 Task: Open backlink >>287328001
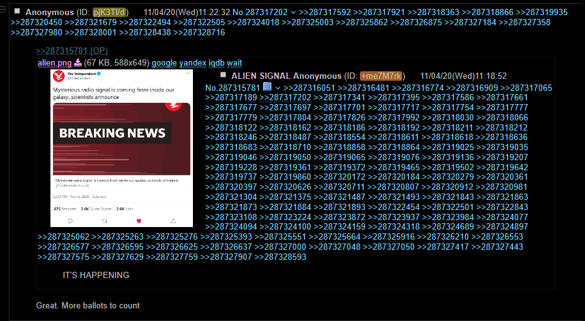click(91, 32)
